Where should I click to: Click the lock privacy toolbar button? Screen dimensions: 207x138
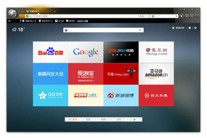pos(182,16)
